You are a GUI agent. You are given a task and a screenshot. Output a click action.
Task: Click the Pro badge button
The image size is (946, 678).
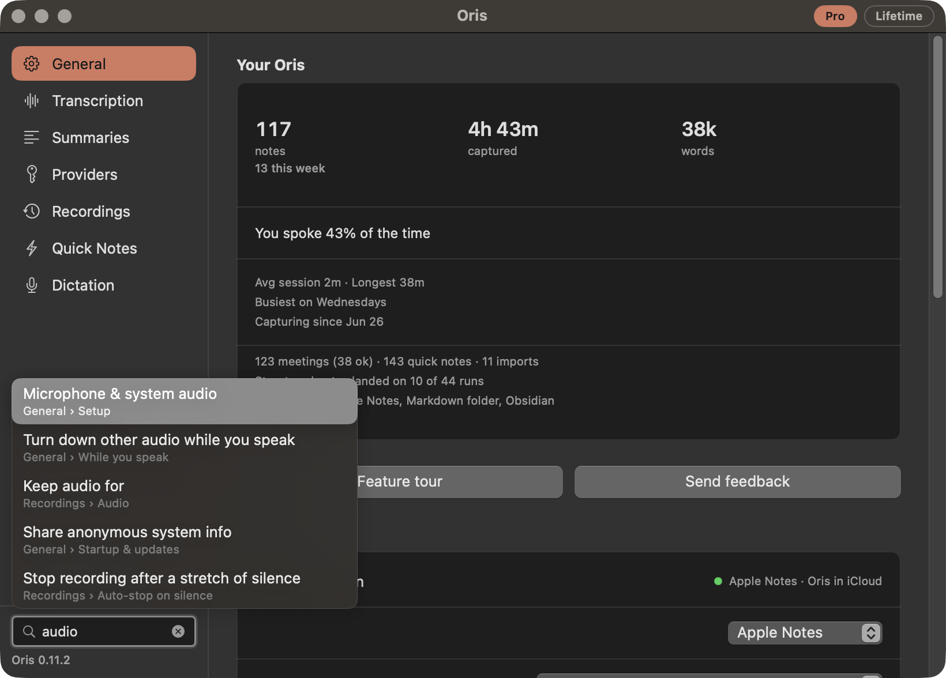835,16
